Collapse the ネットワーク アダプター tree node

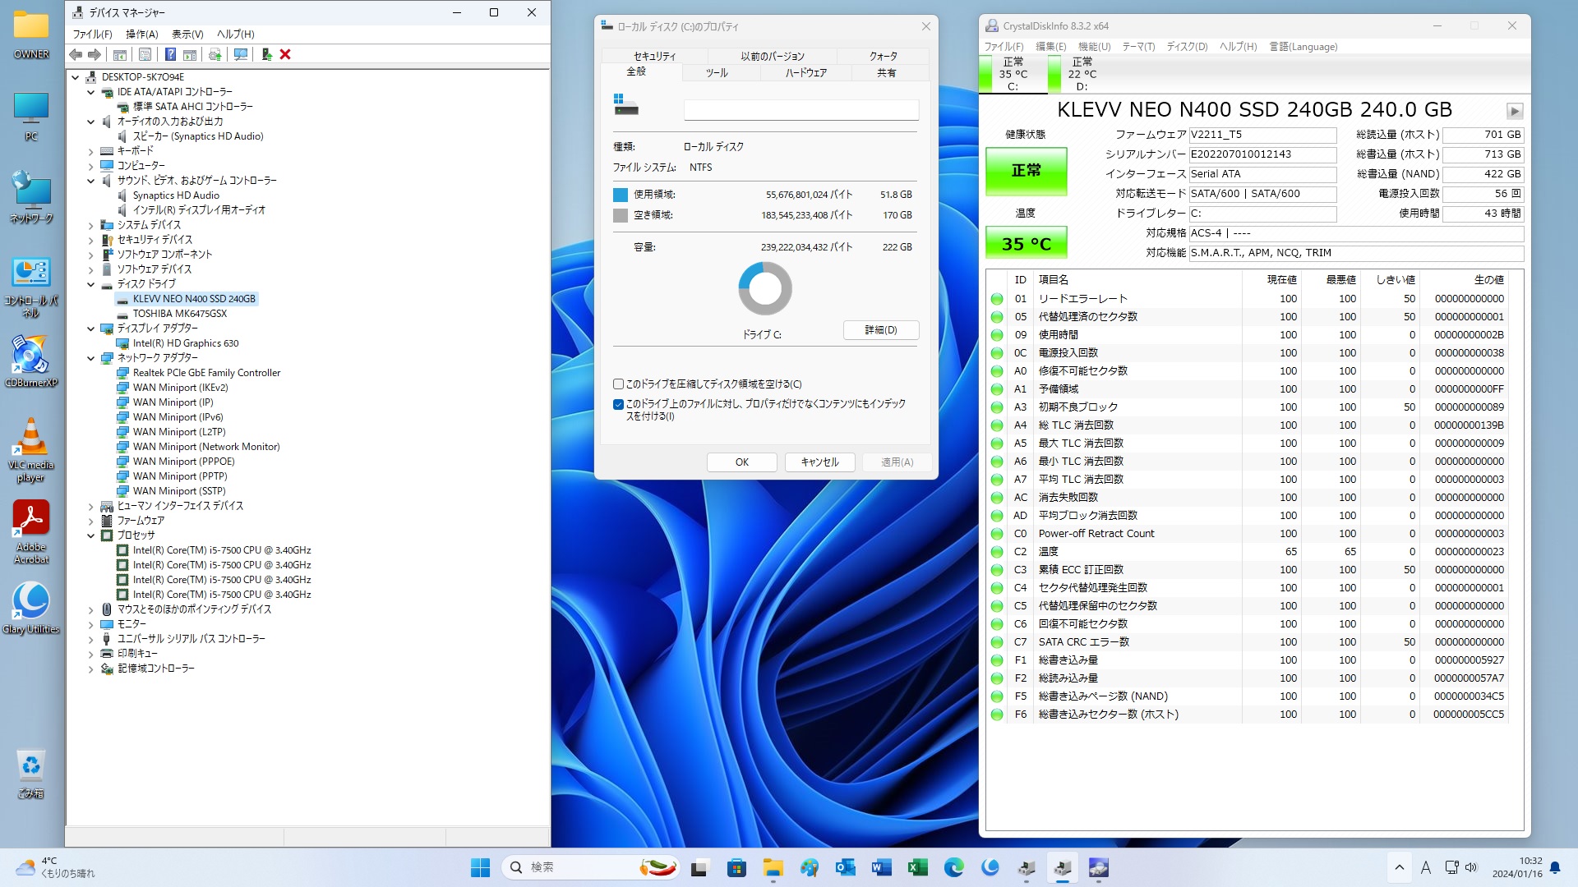click(91, 358)
